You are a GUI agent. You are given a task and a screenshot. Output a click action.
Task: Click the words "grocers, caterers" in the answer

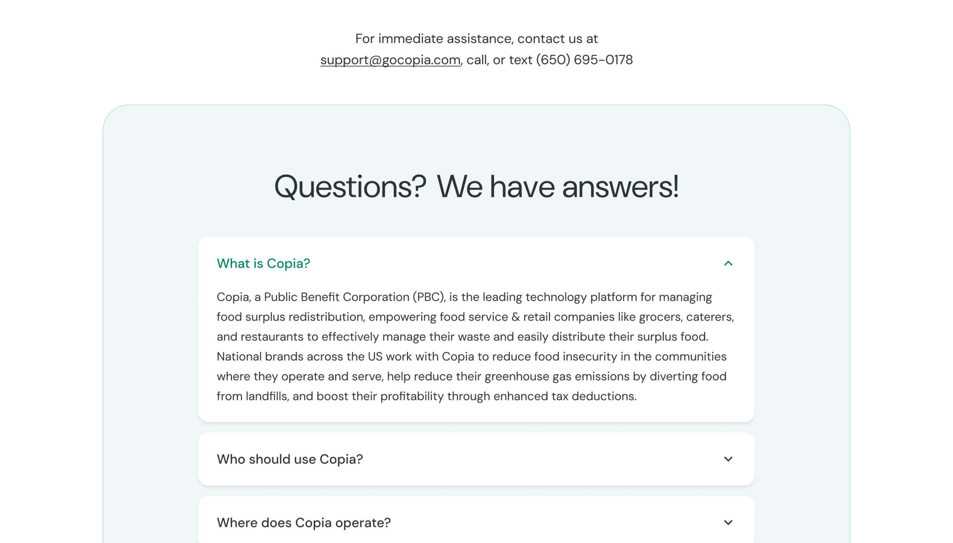pos(686,317)
